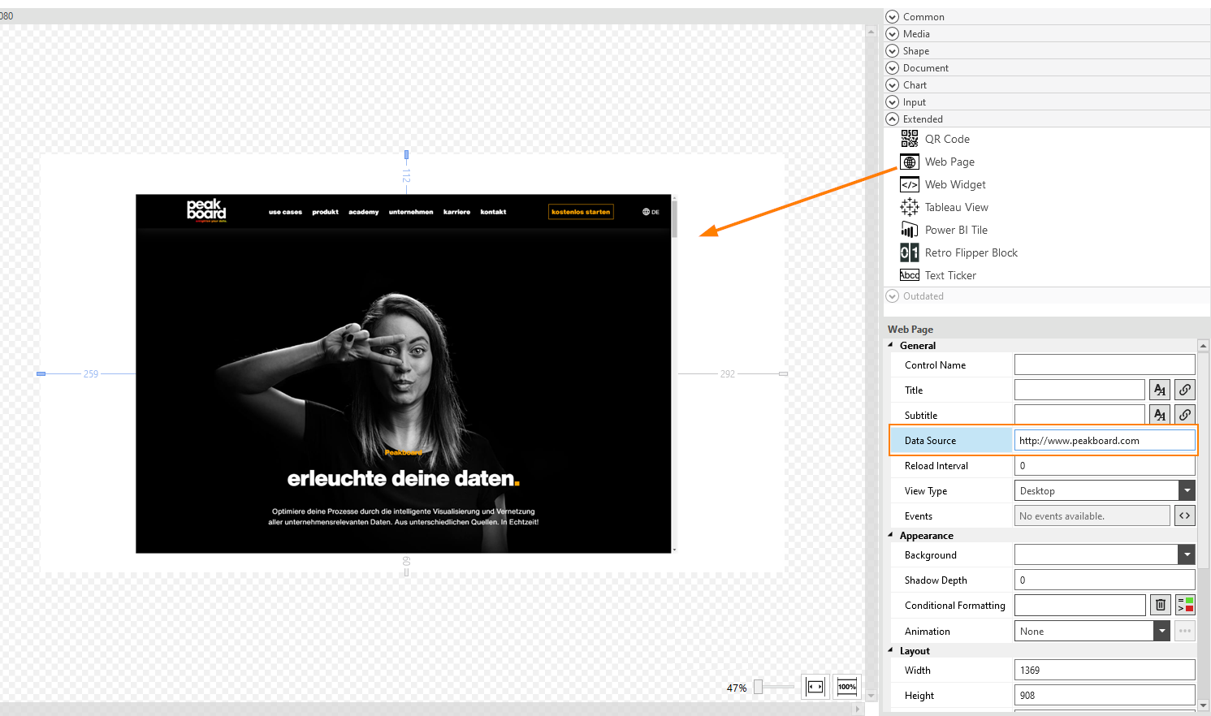The height and width of the screenshot is (716, 1211).
Task: Click the Conditional Formatting field
Action: [1079, 605]
